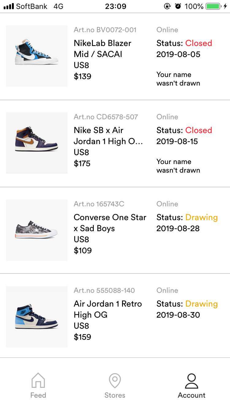Open Converse One Star x Sad Boys title
The height and width of the screenshot is (409, 230).
[110, 223]
